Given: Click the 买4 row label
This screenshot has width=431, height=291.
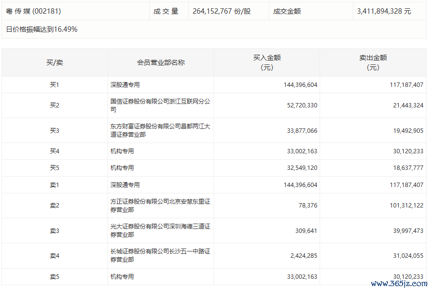Looking at the screenshot, I should 54,151.
